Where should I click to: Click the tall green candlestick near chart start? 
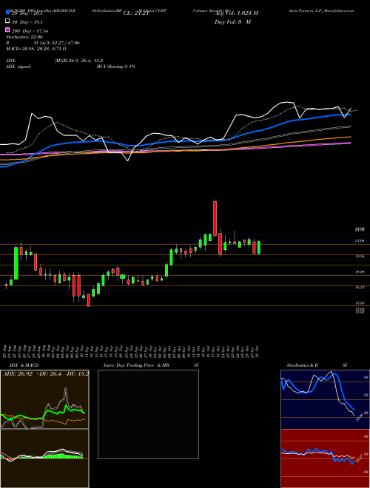point(16,263)
